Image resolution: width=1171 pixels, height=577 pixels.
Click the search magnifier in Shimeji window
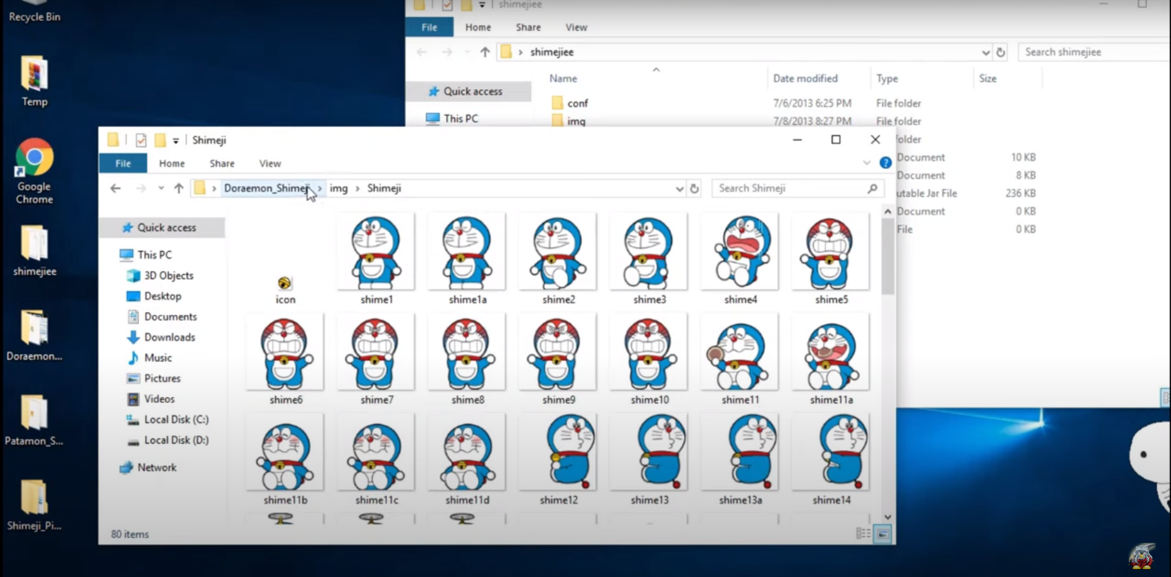pyautogui.click(x=872, y=188)
